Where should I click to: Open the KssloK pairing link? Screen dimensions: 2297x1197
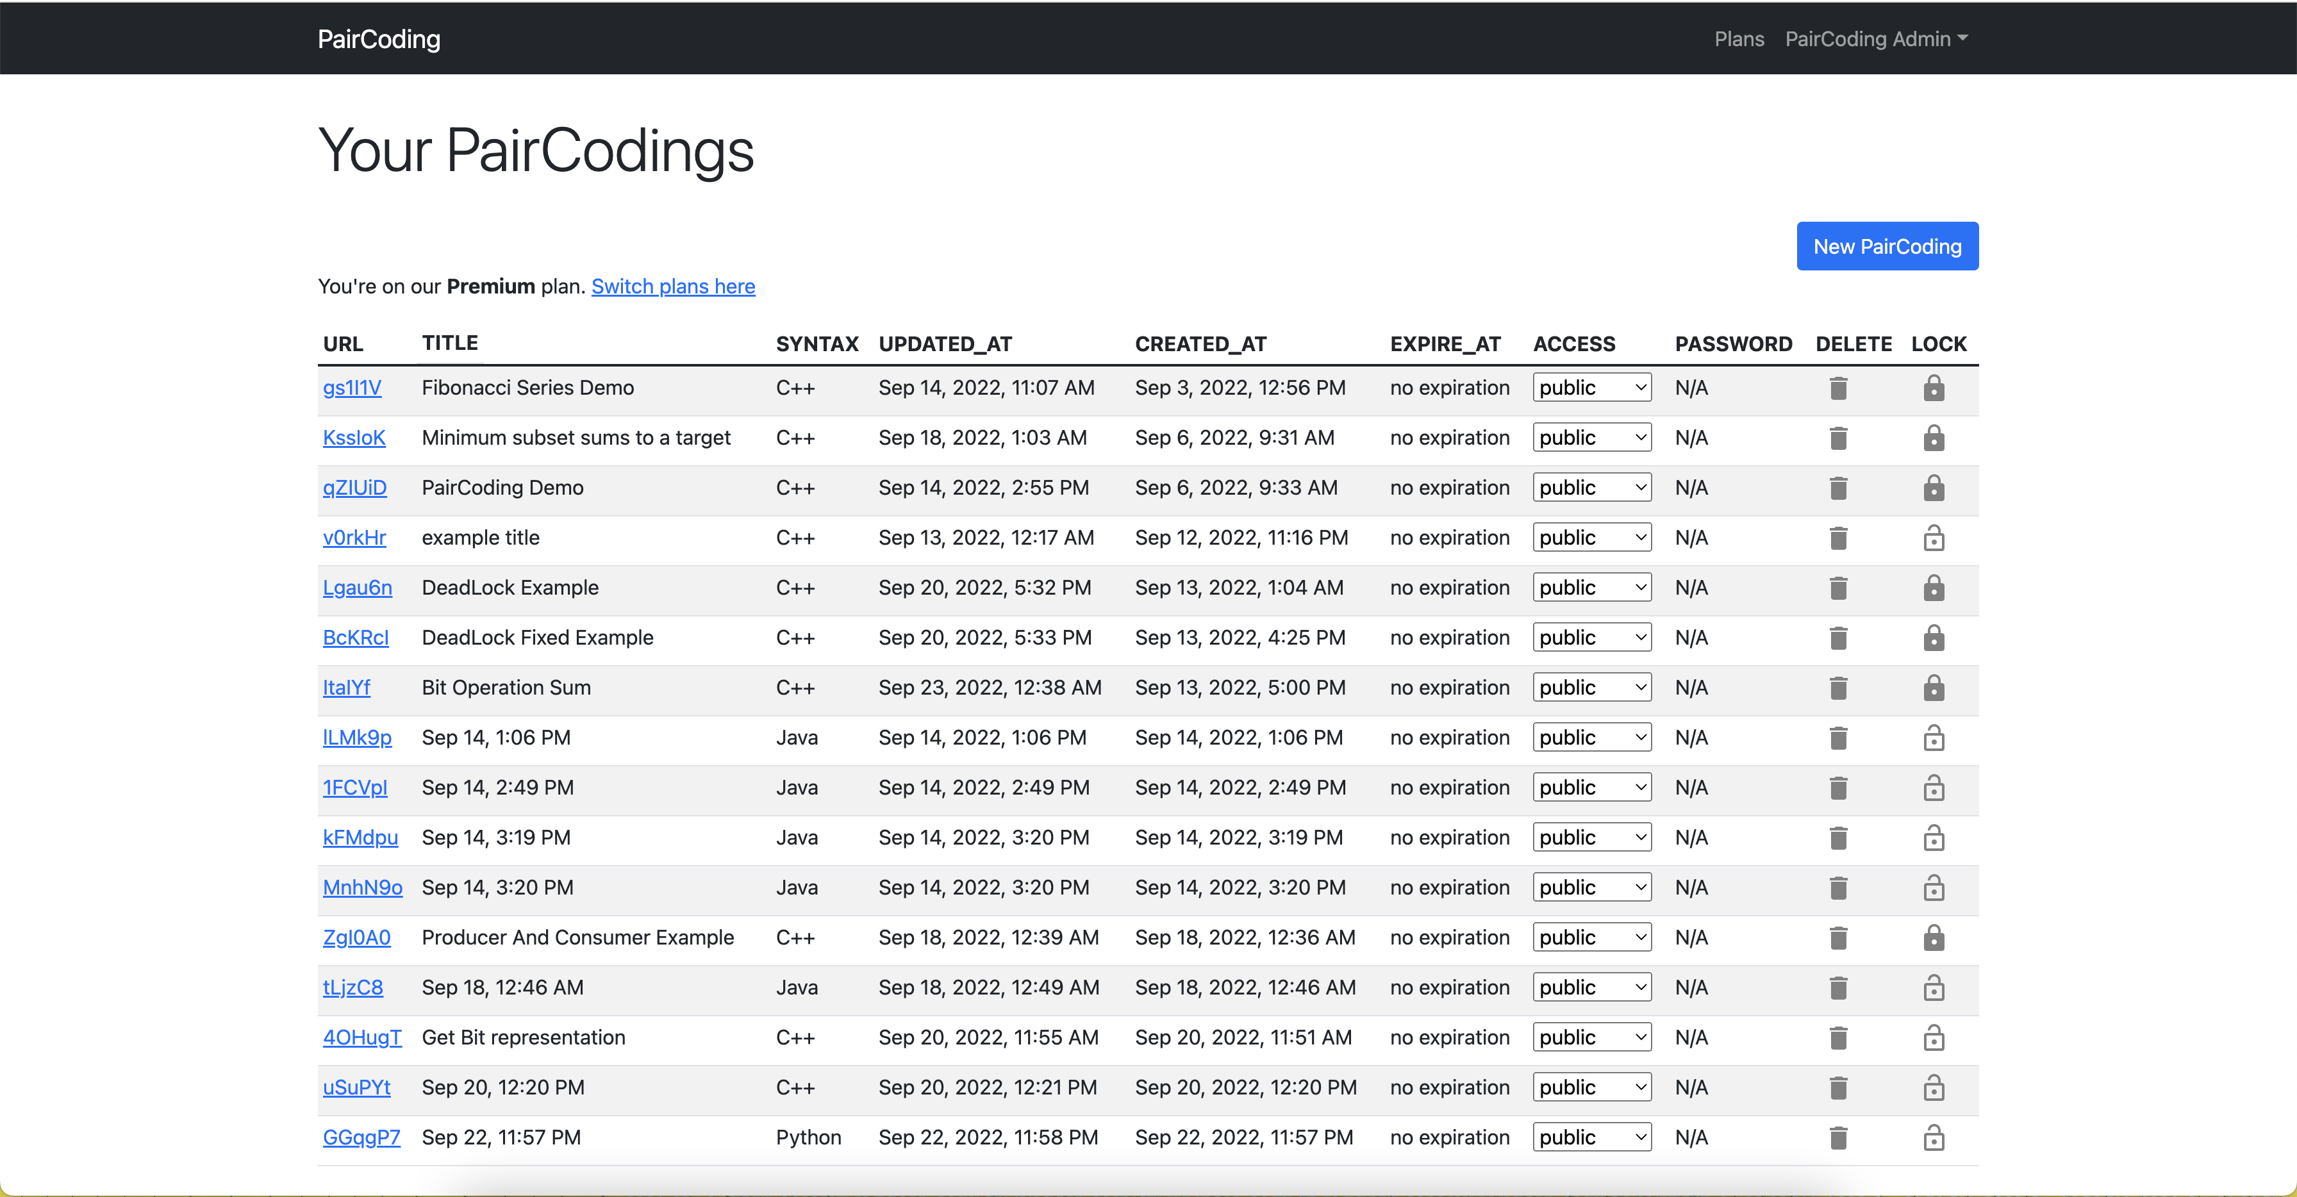click(x=354, y=438)
